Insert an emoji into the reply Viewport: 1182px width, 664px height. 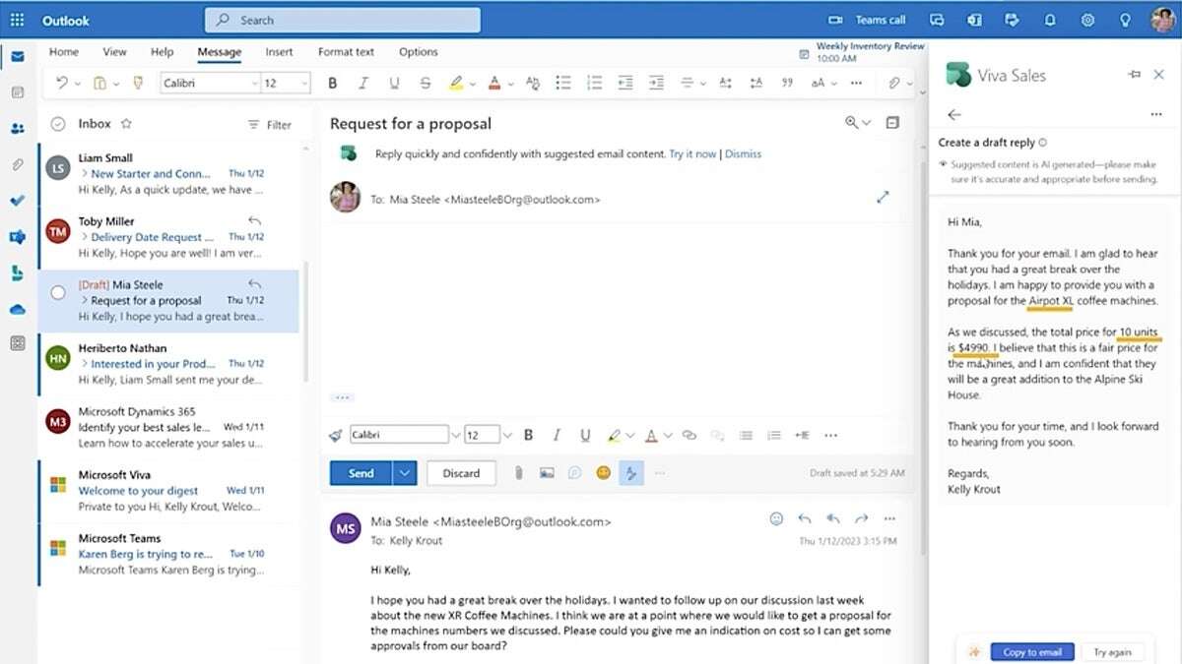pos(603,472)
